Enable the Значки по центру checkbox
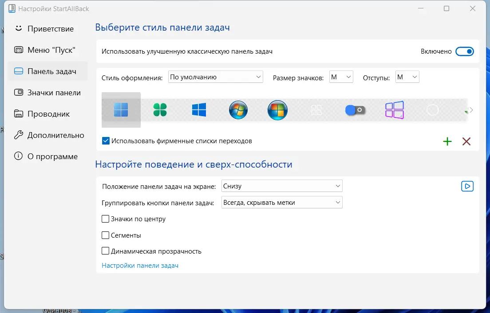 [106, 219]
